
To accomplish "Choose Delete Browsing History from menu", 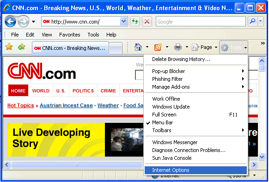I will pos(196,59).
